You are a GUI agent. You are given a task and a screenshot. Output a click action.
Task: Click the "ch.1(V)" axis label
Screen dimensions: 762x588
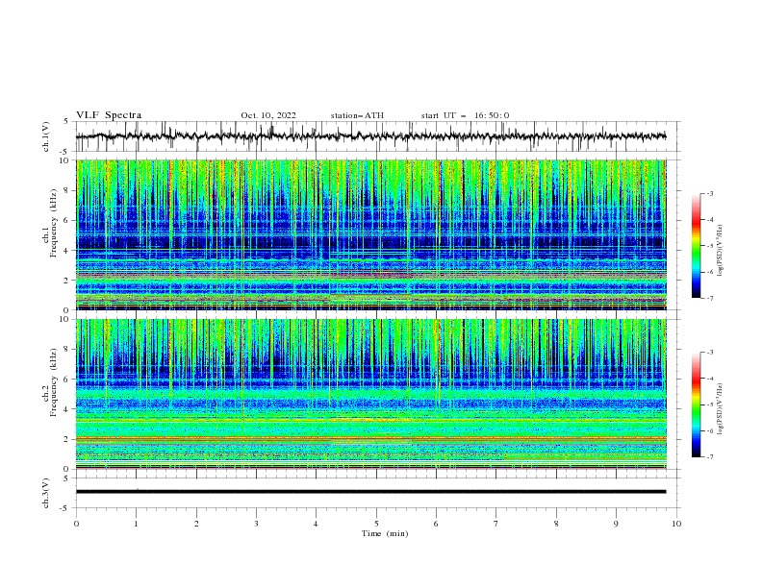pyautogui.click(x=46, y=136)
